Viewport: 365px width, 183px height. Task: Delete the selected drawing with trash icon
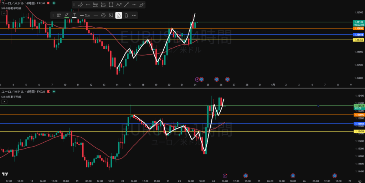pos(126,15)
